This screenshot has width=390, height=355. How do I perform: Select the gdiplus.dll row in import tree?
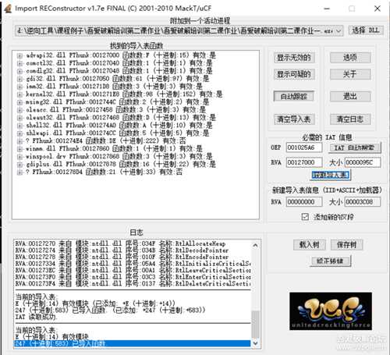point(121,165)
